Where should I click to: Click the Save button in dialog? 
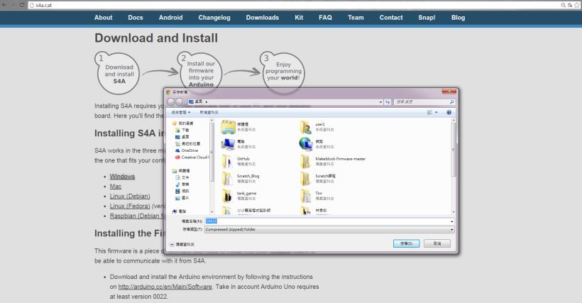click(x=406, y=243)
